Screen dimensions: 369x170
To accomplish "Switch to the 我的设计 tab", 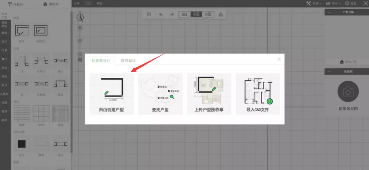I will (128, 61).
